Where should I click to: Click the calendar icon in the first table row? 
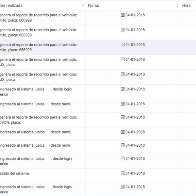tap(122, 15)
